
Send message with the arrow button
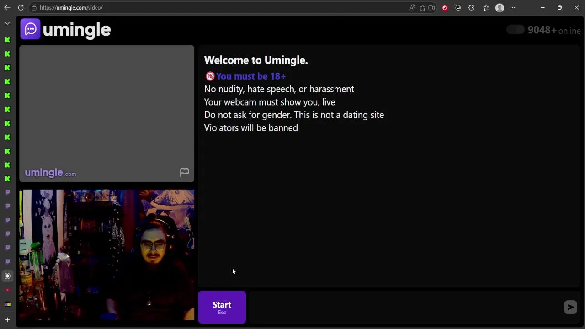pos(570,307)
